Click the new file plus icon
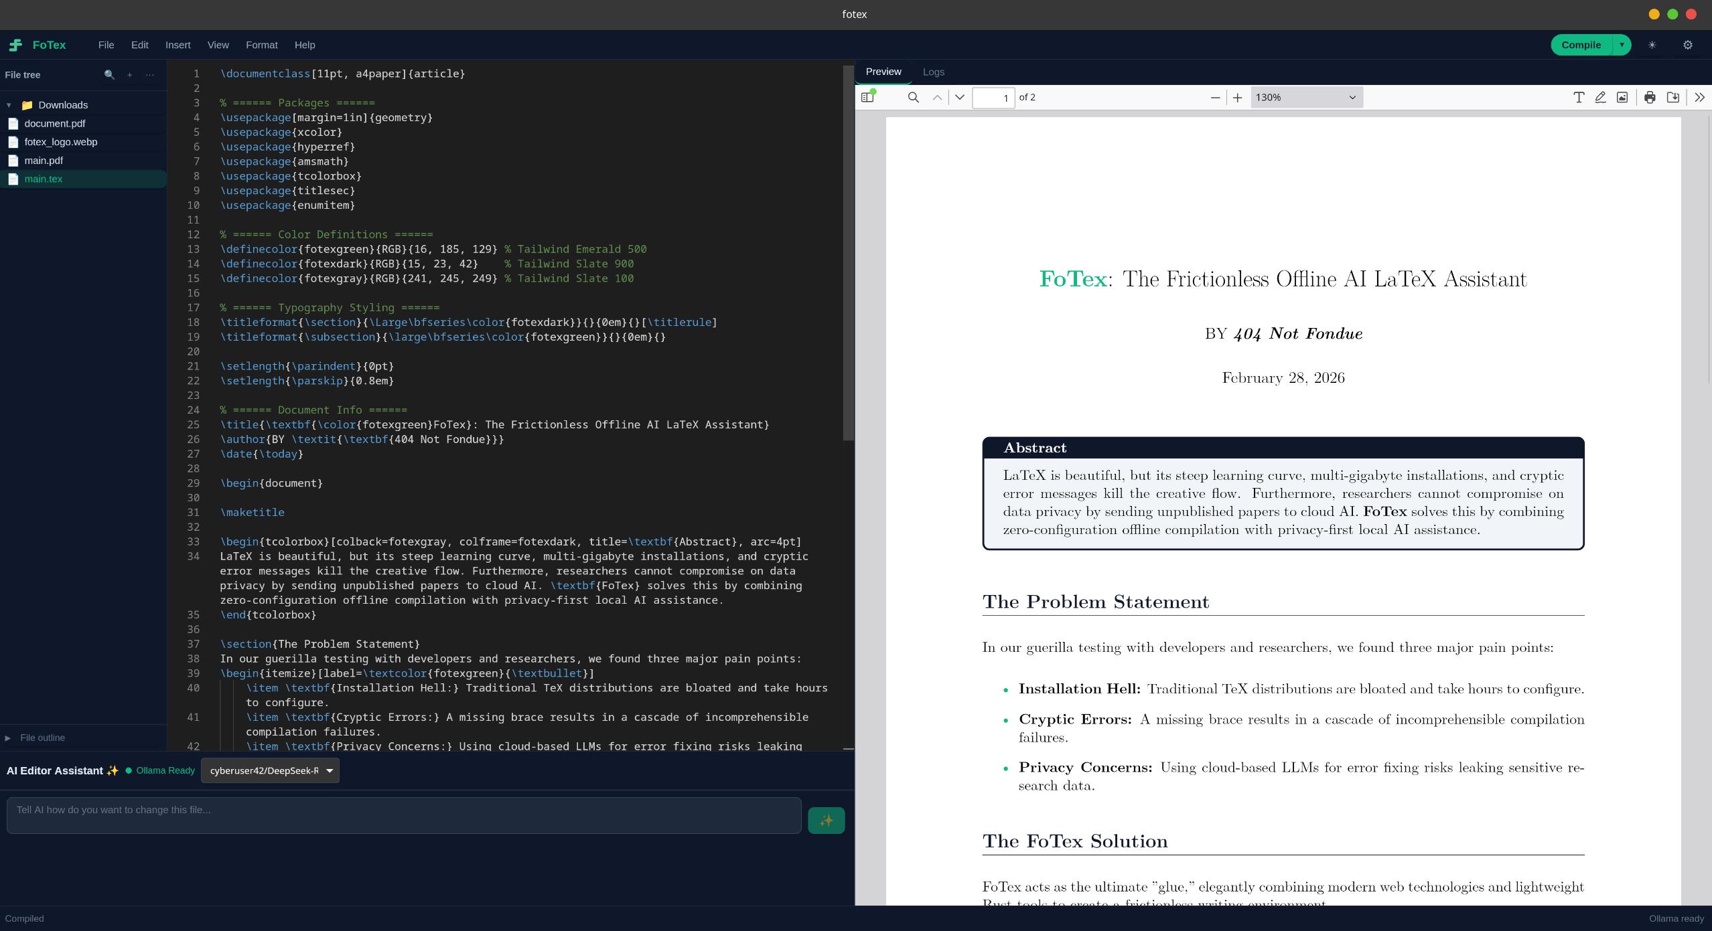 pyautogui.click(x=129, y=75)
